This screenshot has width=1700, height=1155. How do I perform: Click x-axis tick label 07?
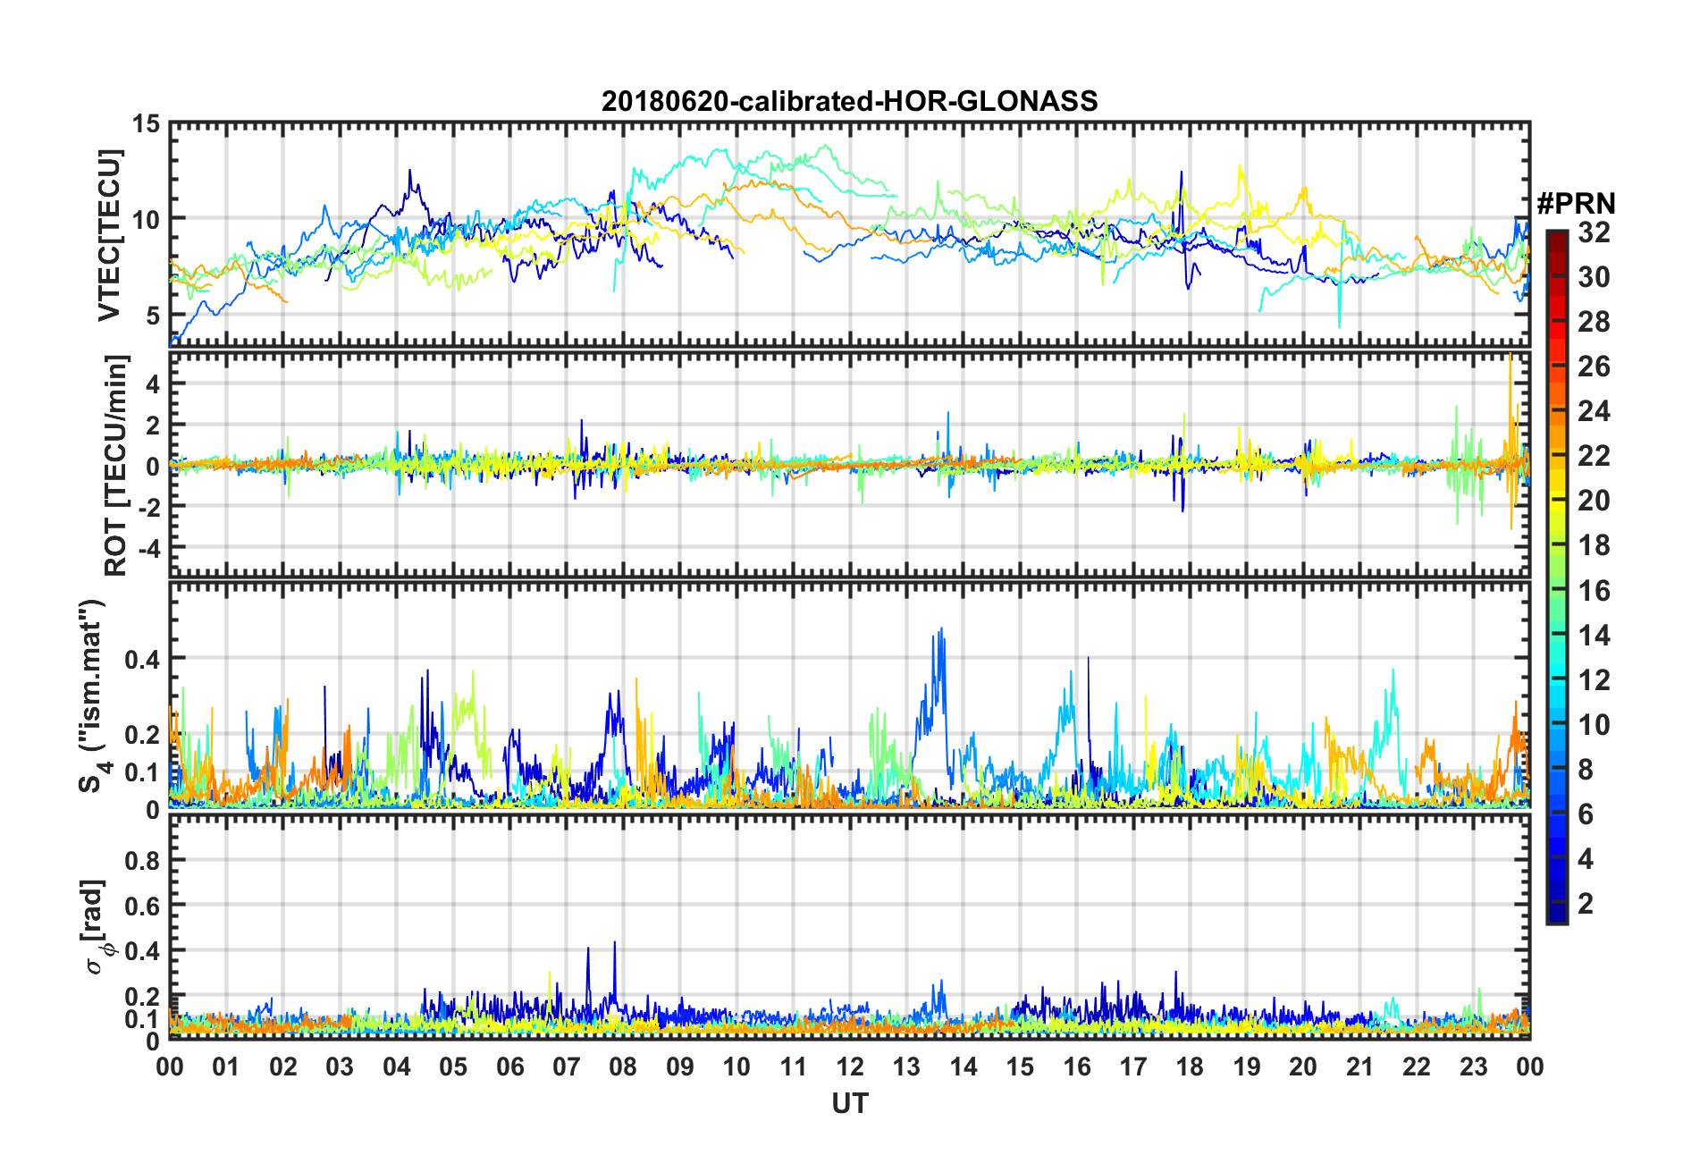coord(566,1066)
